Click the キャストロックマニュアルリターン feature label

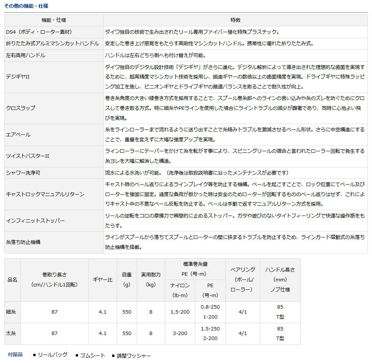45,194
